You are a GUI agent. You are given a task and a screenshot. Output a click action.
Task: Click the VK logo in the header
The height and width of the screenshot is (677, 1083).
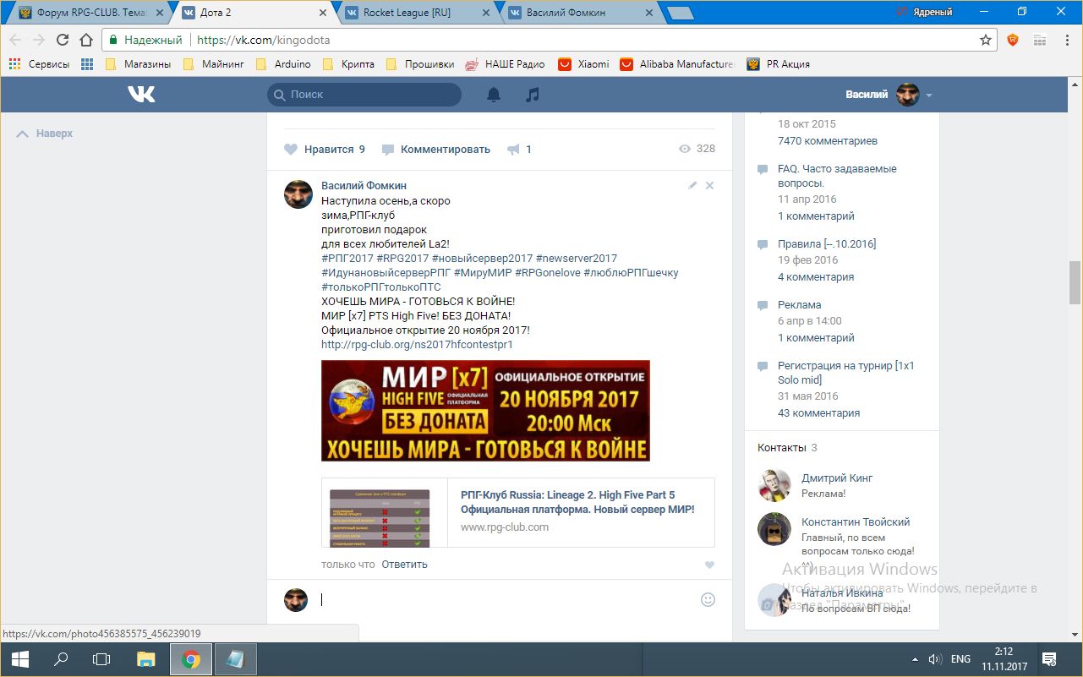click(x=141, y=95)
